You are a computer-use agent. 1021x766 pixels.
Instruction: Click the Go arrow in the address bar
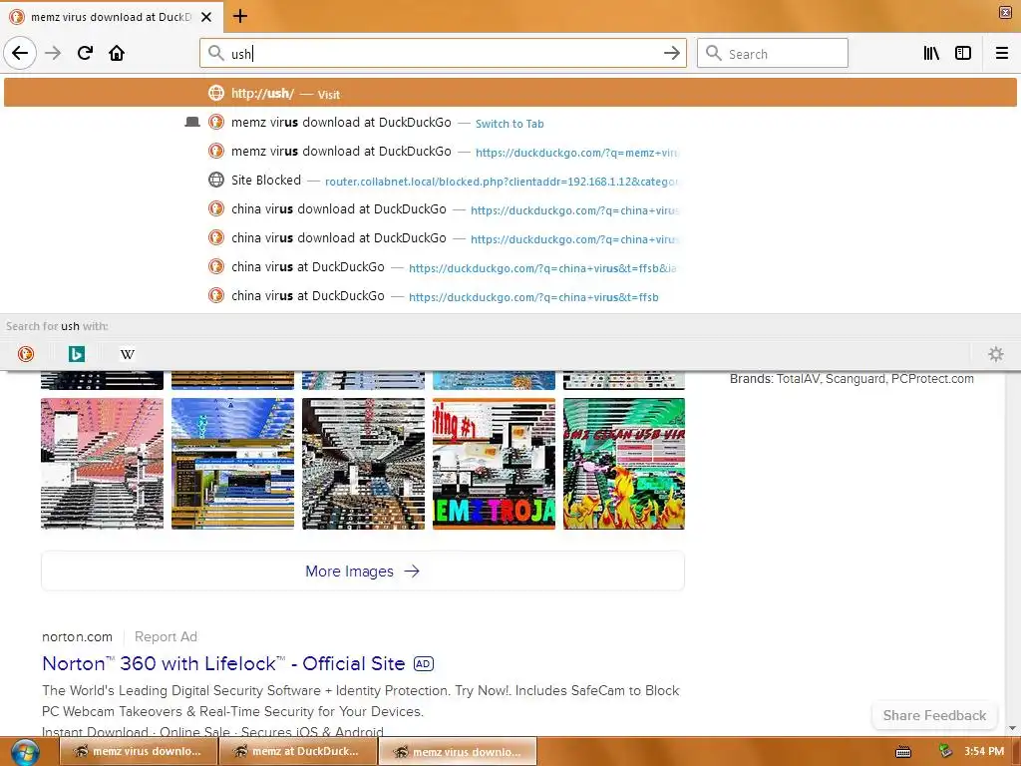(x=671, y=54)
